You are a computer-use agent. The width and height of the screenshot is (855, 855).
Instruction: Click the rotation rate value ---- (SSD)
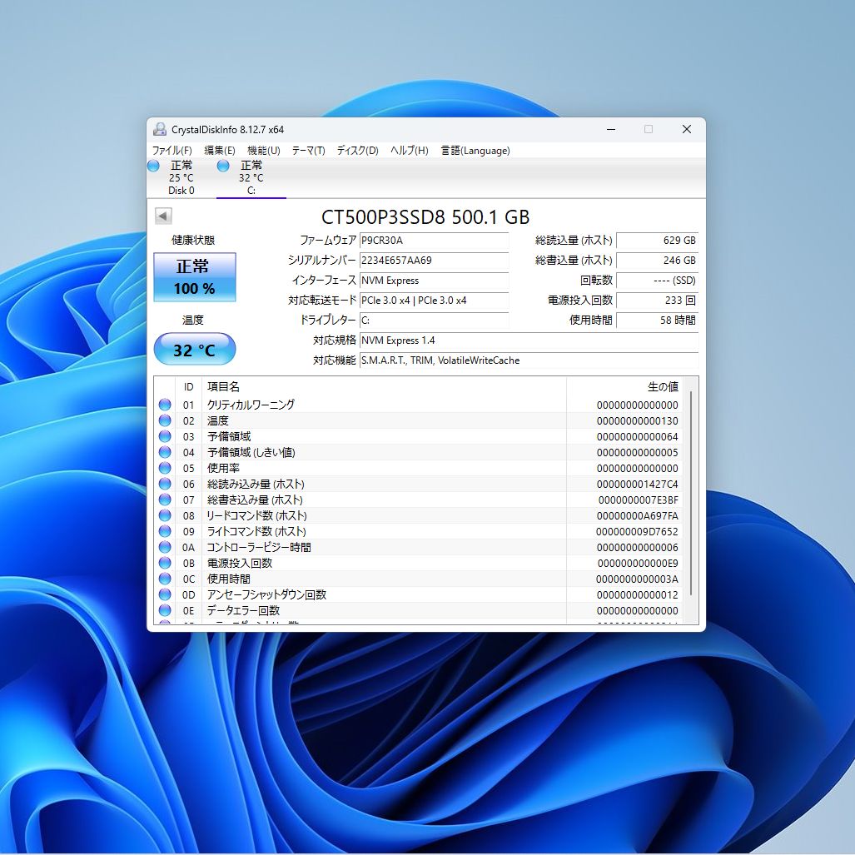(657, 281)
